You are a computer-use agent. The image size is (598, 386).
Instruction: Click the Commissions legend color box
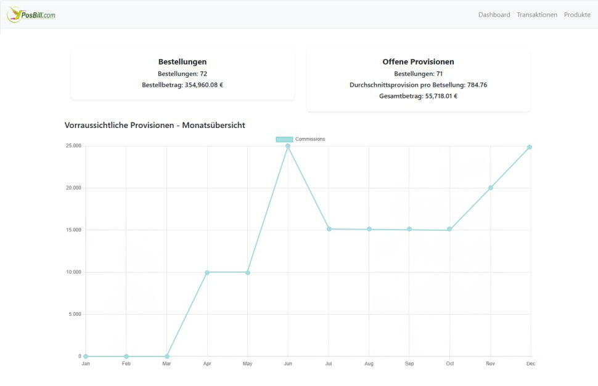coord(284,139)
